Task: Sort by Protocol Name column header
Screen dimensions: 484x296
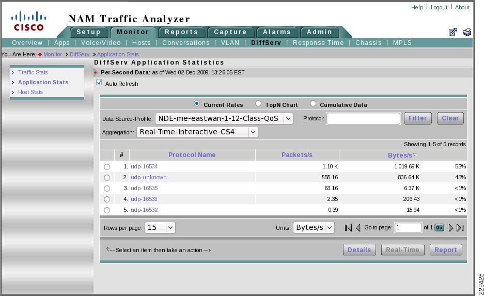Action: pos(192,155)
